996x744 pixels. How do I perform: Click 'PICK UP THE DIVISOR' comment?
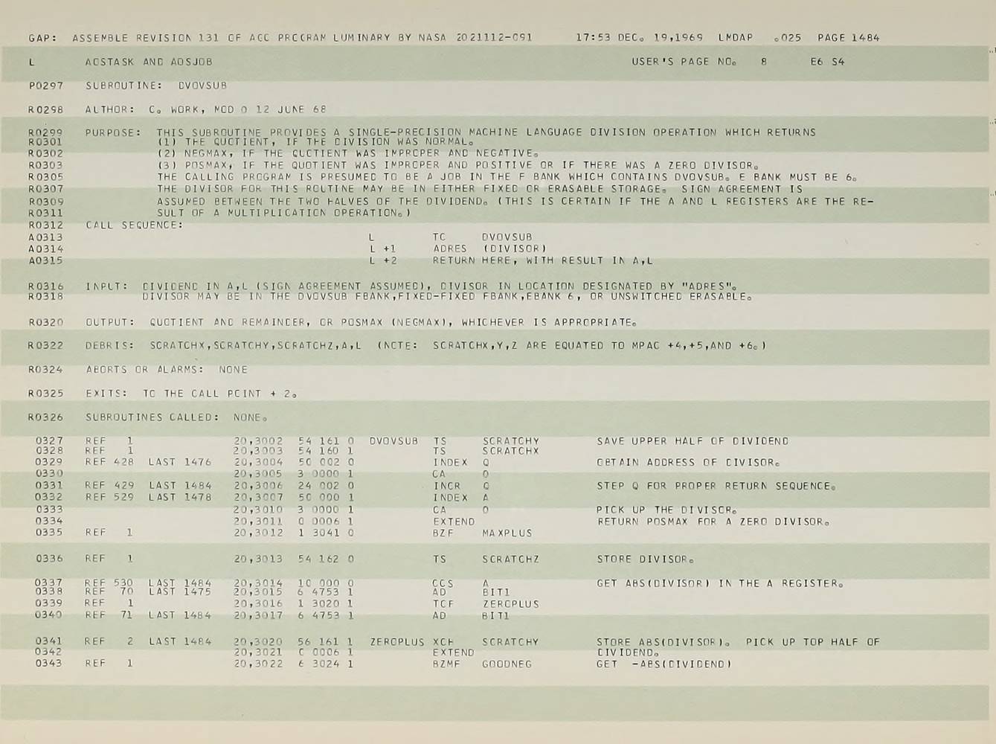(x=666, y=510)
